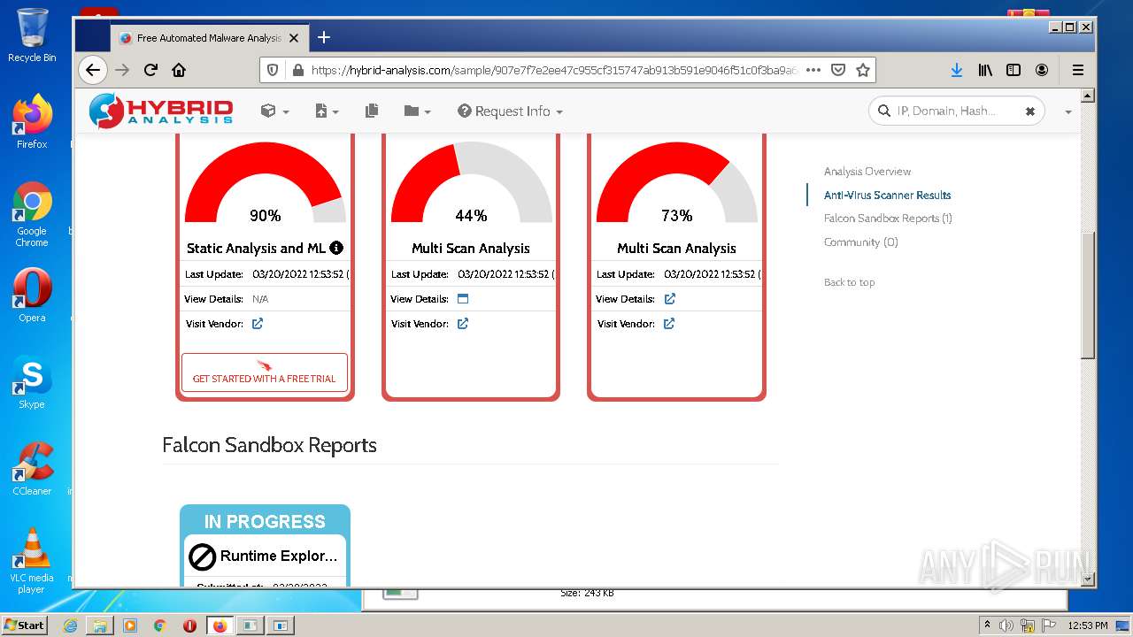1133x637 pixels.
Task: Open the In Progress Runtime Explorer report
Action: pyautogui.click(x=265, y=545)
